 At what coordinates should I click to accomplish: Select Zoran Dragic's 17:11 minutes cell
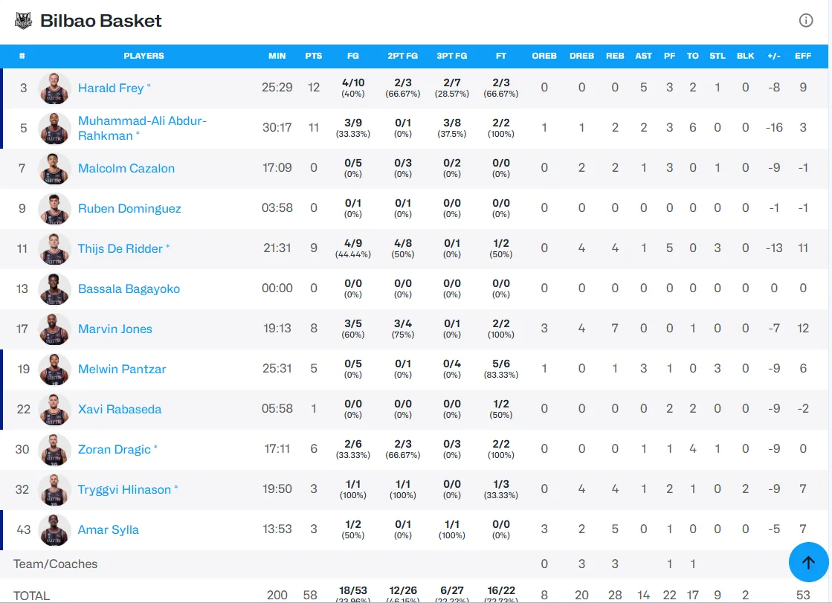(x=277, y=449)
